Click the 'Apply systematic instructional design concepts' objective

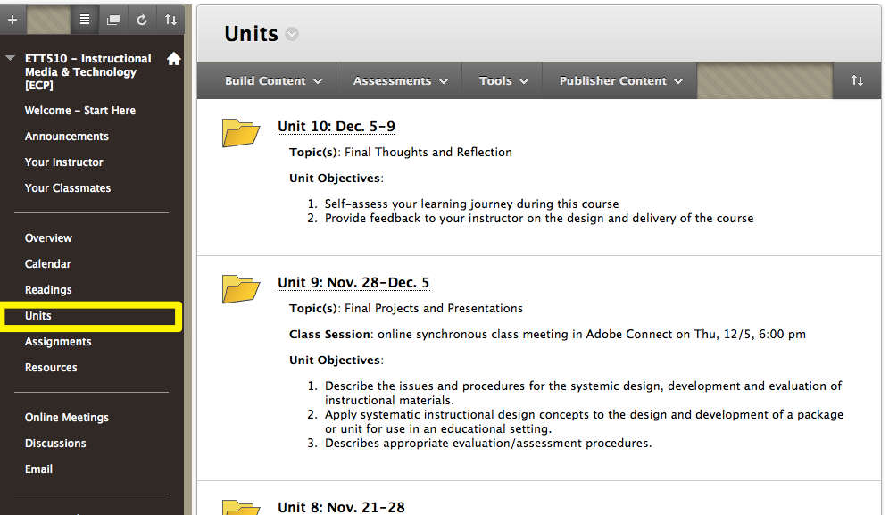point(584,421)
